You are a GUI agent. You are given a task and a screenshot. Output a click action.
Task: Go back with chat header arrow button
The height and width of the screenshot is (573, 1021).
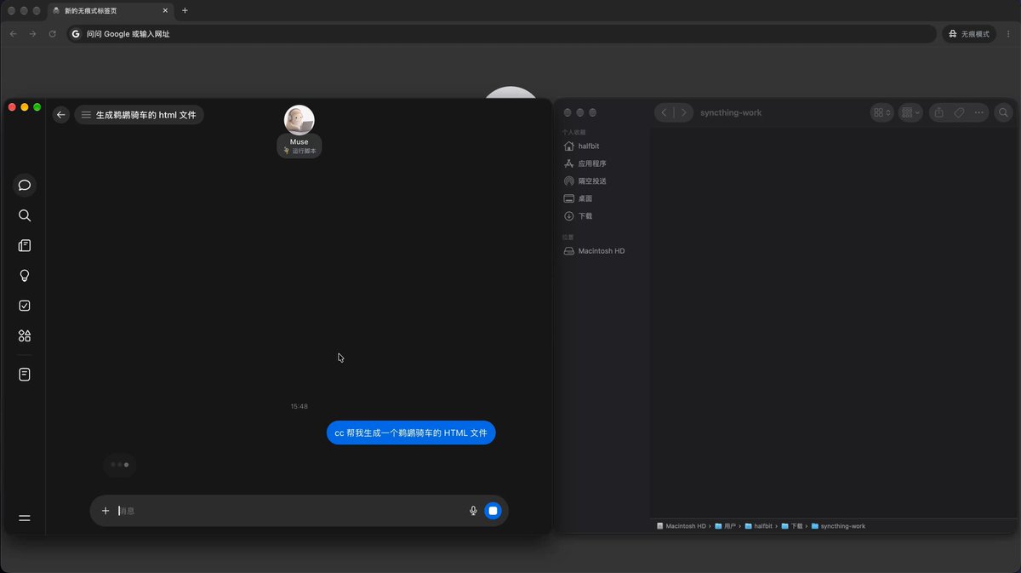click(x=60, y=115)
